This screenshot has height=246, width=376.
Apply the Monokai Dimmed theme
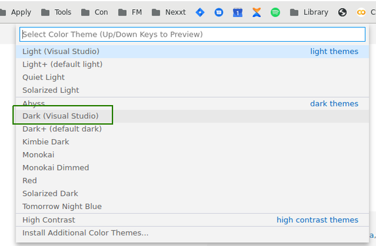[192, 168]
